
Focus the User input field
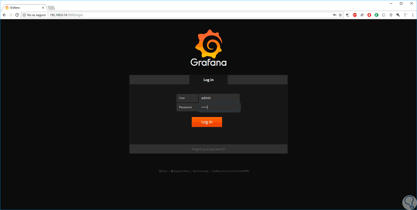pyautogui.click(x=219, y=98)
